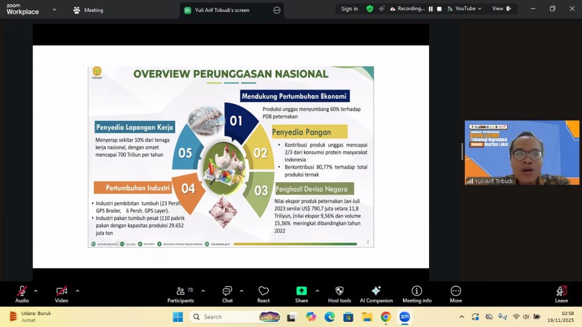Viewport: 582px width, 327px height.
Task: Open the React emoji menu
Action: [263, 294]
